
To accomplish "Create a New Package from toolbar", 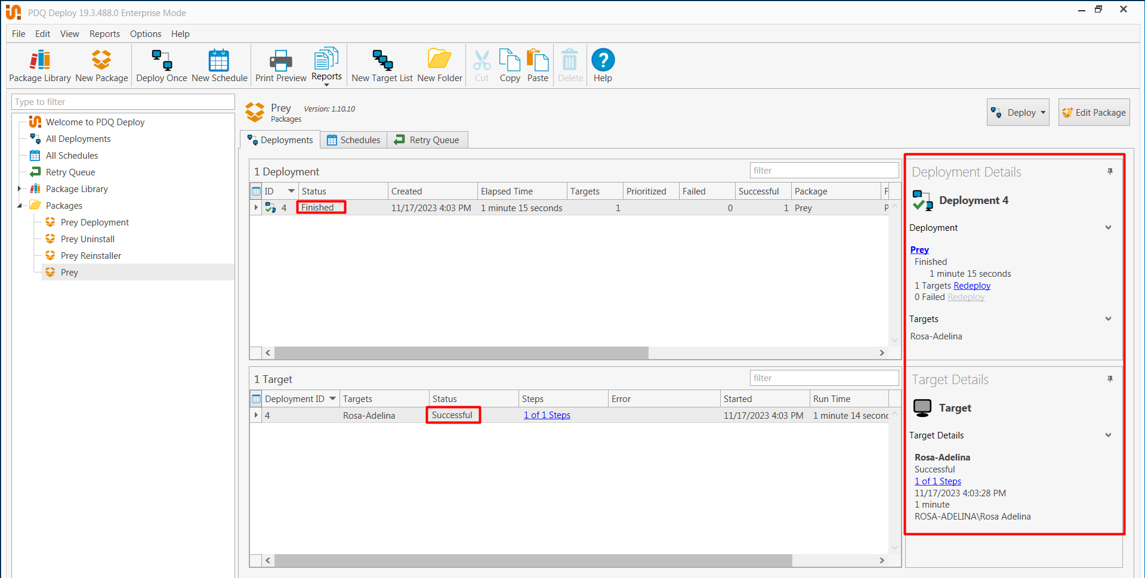I will click(x=101, y=66).
